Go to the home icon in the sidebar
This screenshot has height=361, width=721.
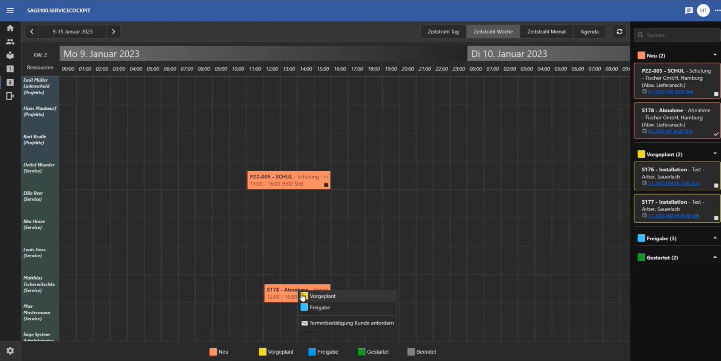point(10,28)
